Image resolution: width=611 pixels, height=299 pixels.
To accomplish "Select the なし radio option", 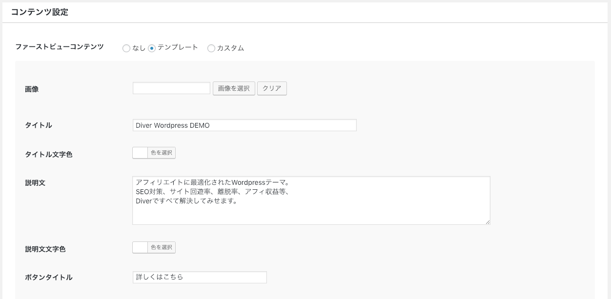I will point(126,48).
